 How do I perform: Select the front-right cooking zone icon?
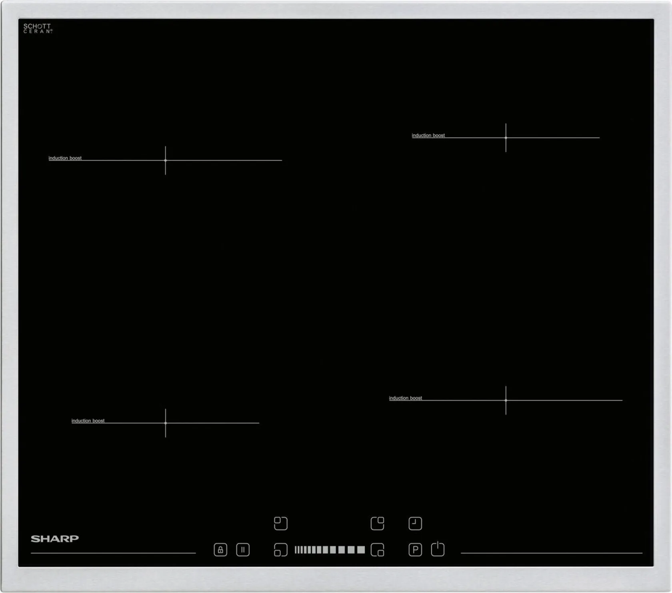[377, 550]
